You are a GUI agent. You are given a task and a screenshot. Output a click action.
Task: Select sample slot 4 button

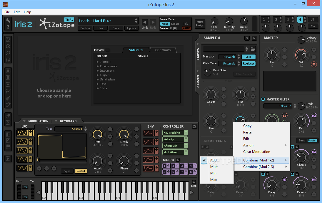(300, 20)
